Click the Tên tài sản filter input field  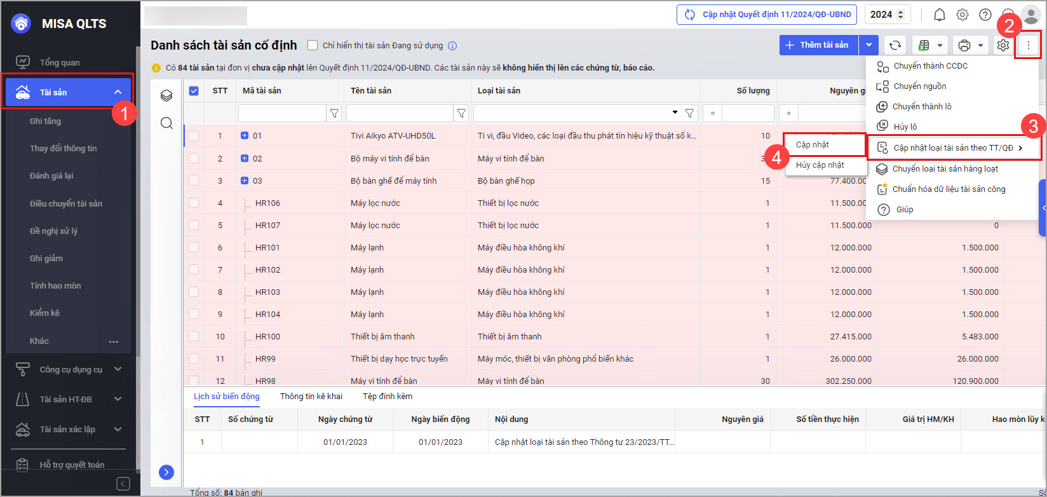(x=399, y=114)
